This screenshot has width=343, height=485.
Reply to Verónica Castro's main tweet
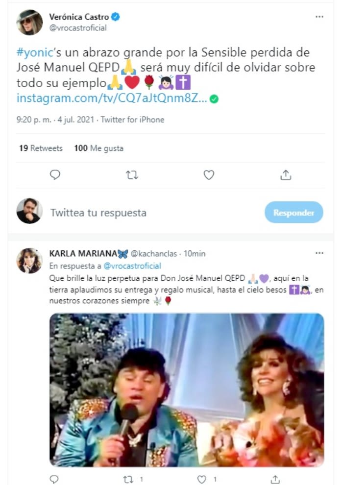point(55,175)
